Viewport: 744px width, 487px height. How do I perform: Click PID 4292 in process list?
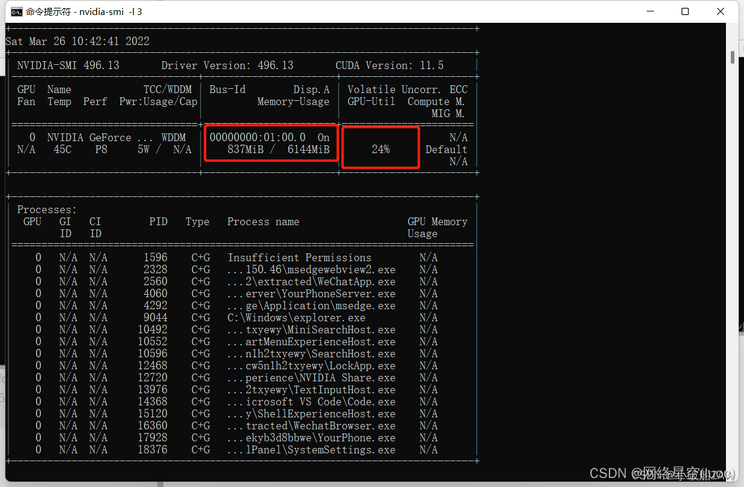point(156,306)
